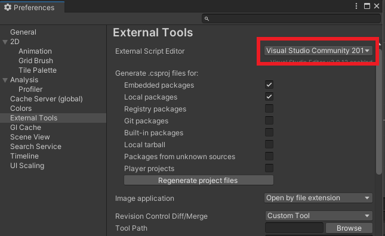
Task: Open GI Cache preferences
Action: click(26, 128)
